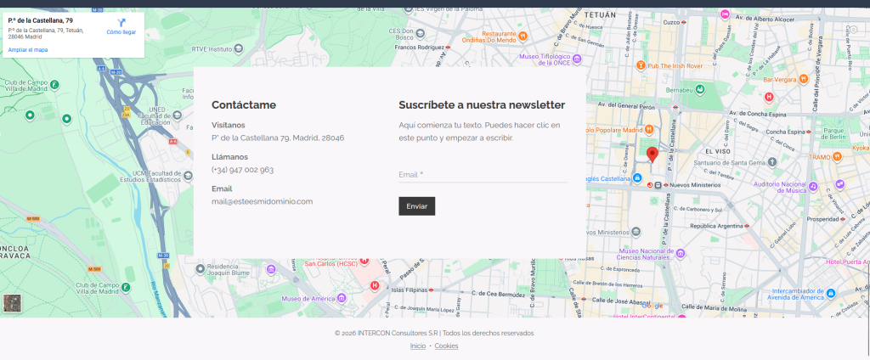Open the Cookies footer link
870x360 pixels.
446,346
